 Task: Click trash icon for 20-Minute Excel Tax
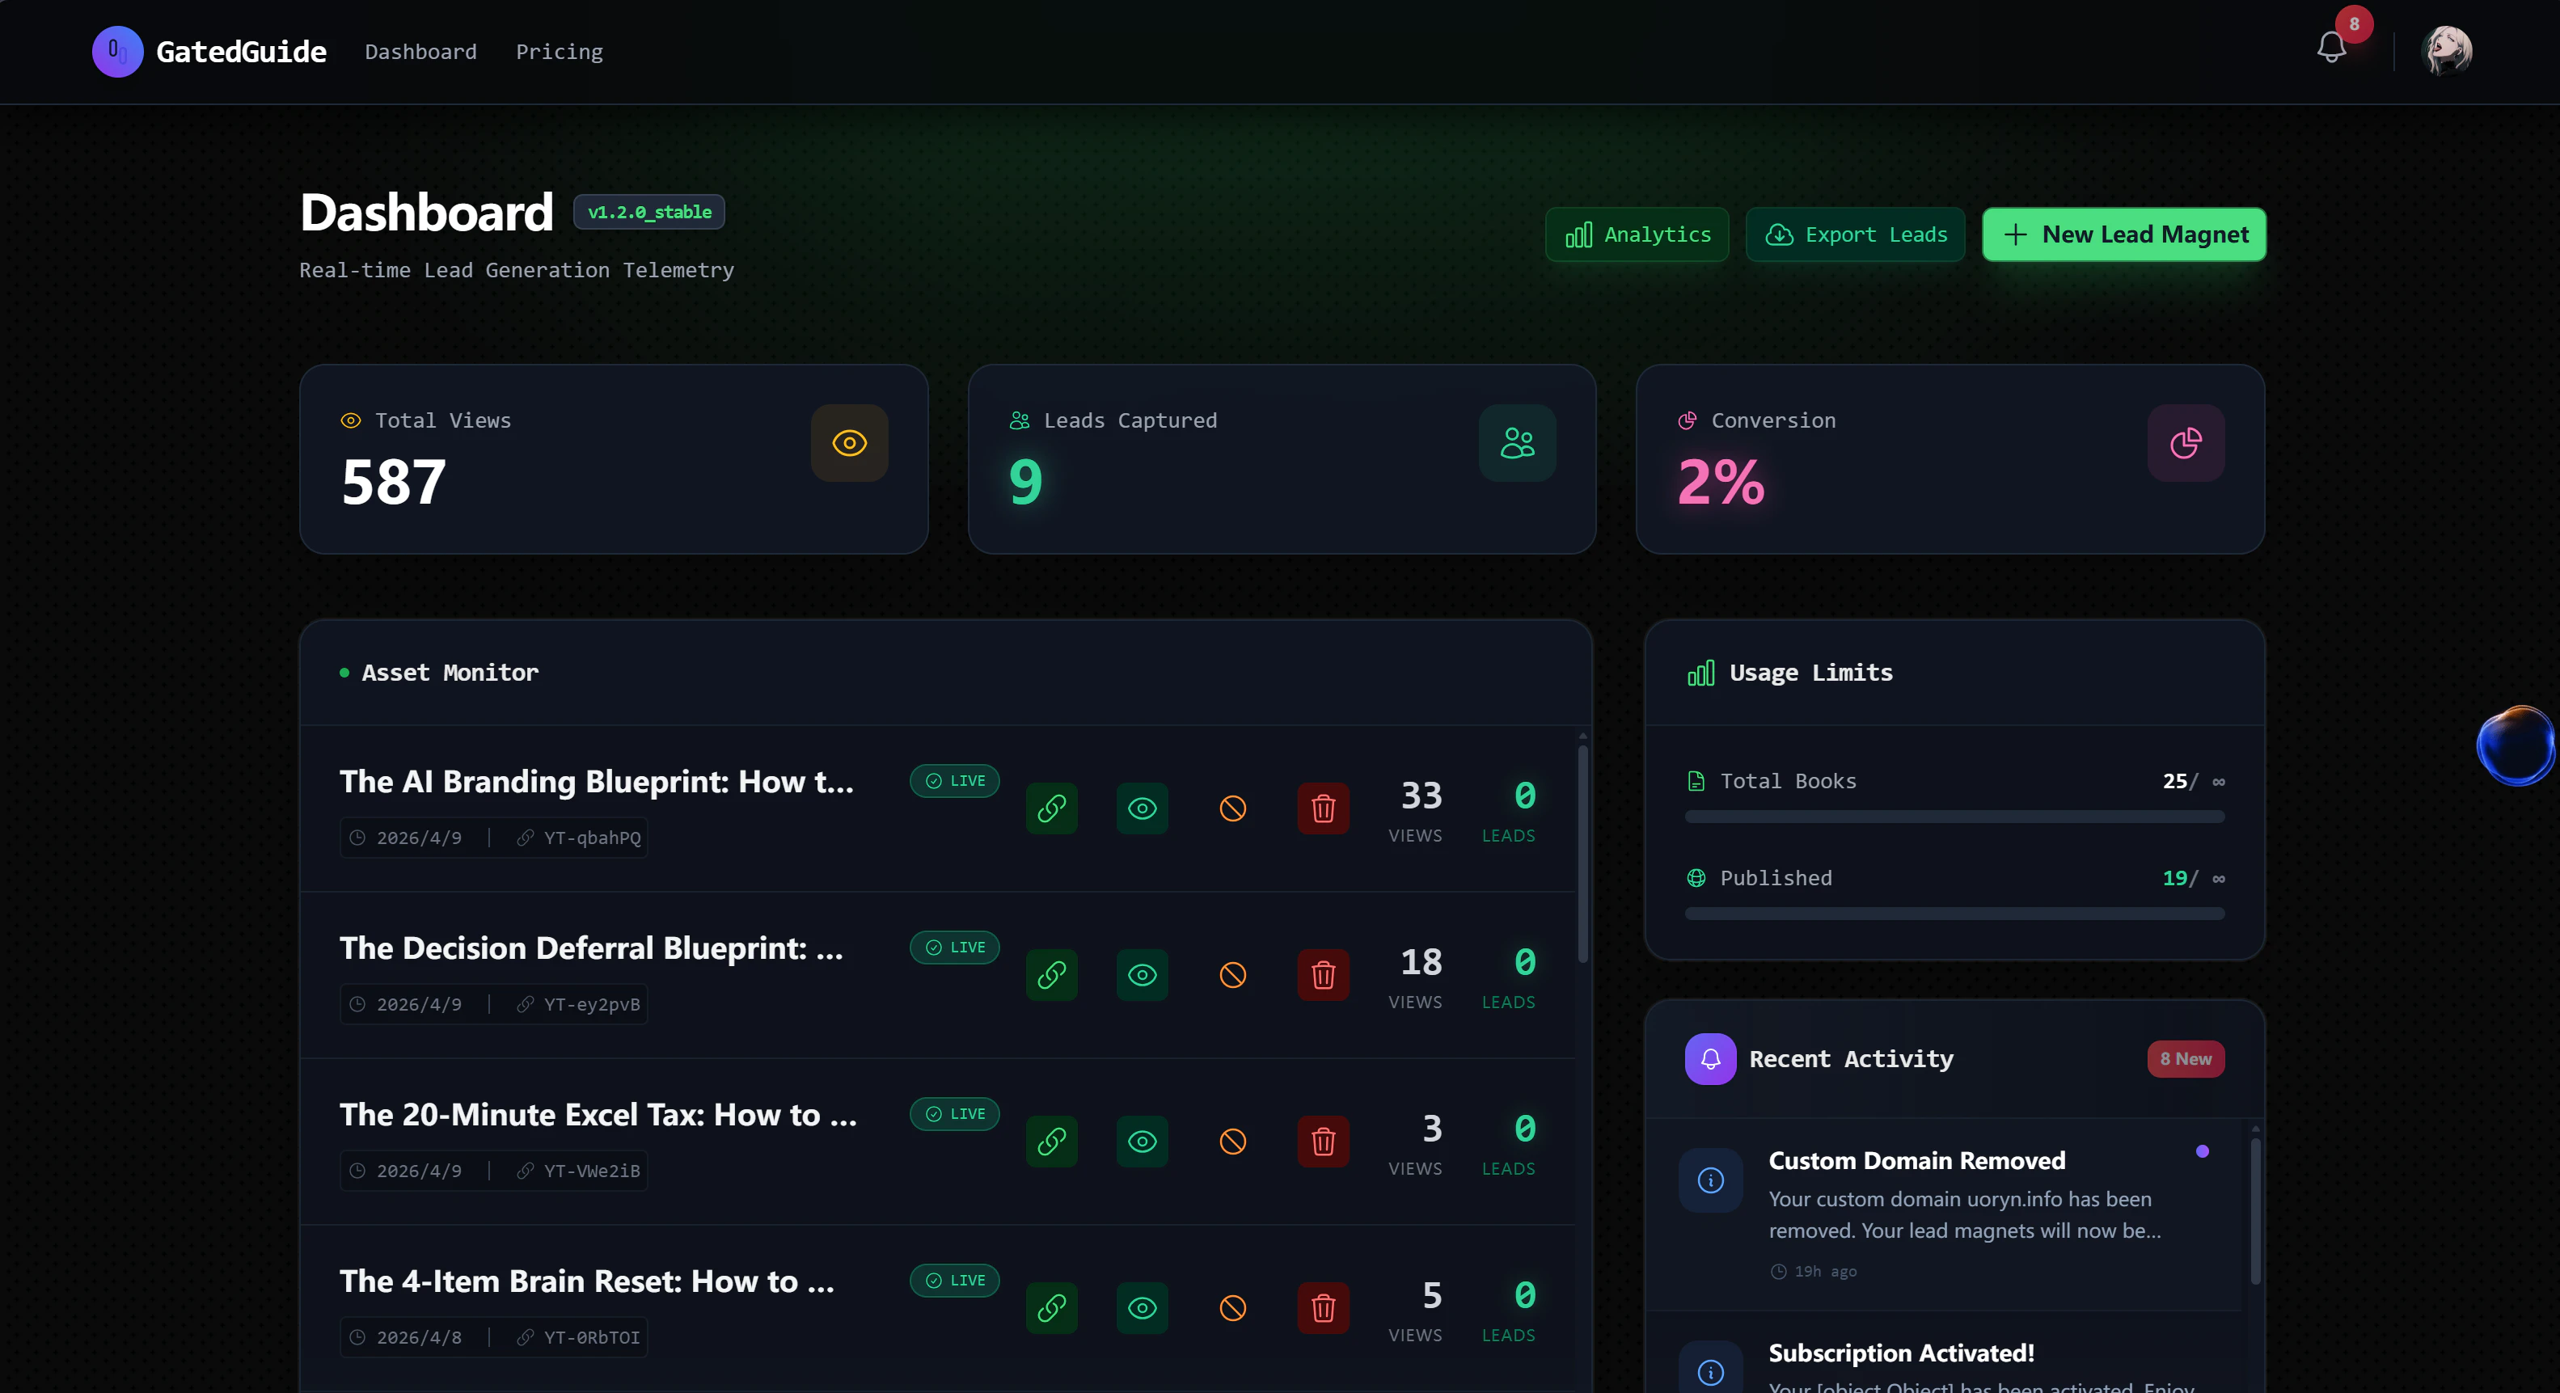(x=1323, y=1142)
